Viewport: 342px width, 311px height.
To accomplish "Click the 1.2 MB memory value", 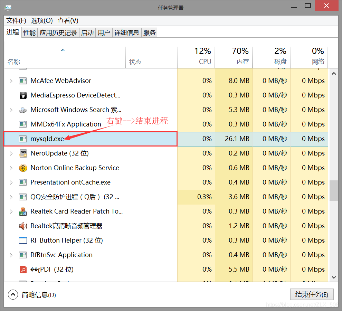I will pyautogui.click(x=239, y=226).
